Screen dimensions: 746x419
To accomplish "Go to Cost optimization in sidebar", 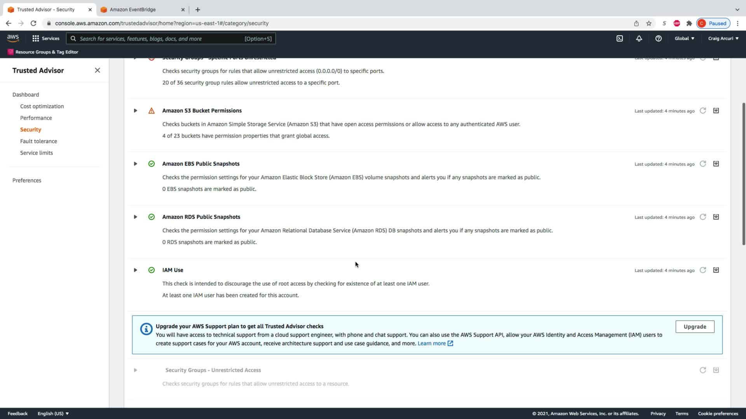I will [42, 106].
